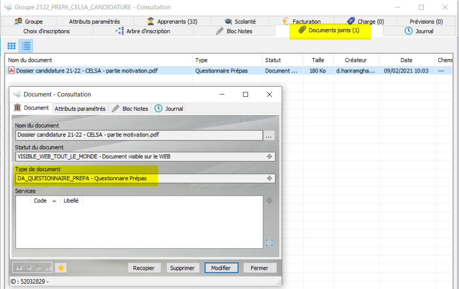Switch to grid thumbnail view

(x=11, y=46)
